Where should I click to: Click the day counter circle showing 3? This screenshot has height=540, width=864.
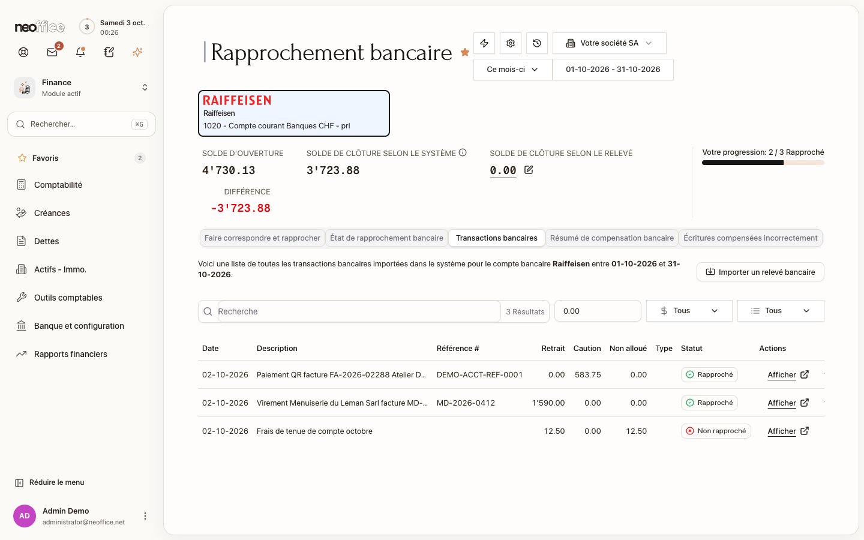click(x=87, y=27)
